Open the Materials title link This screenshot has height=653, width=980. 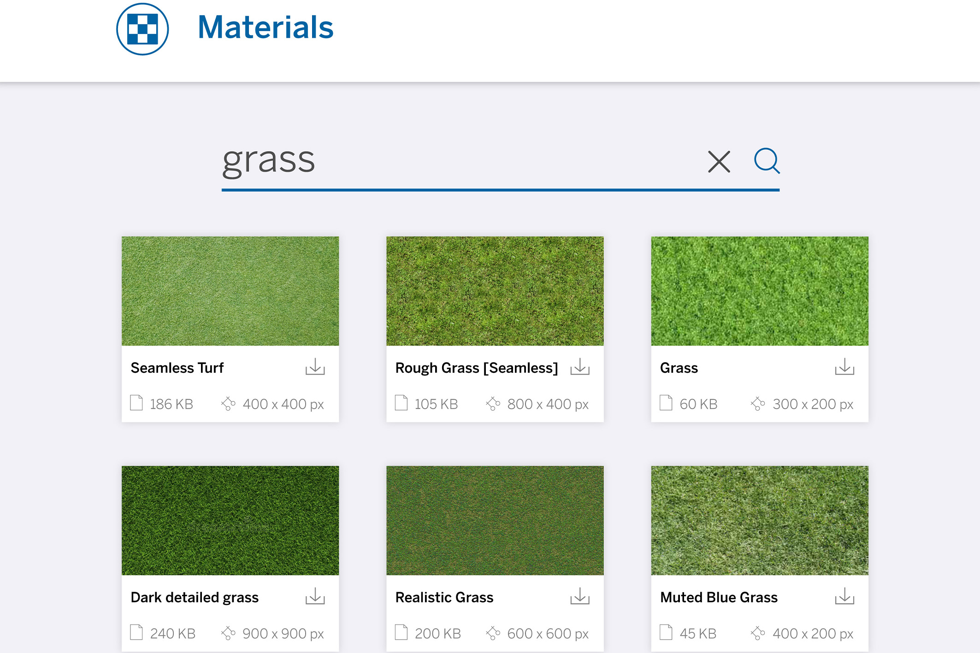265,27
